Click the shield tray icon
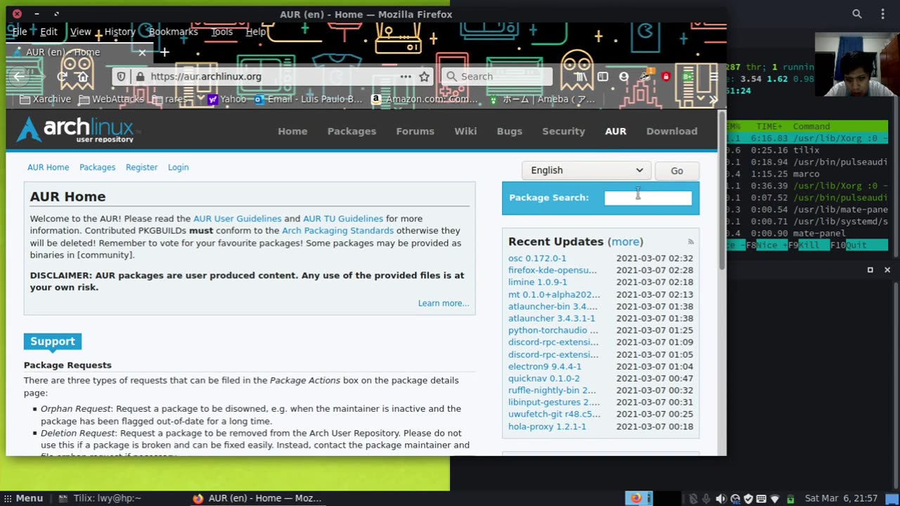This screenshot has width=900, height=506. coord(748,498)
